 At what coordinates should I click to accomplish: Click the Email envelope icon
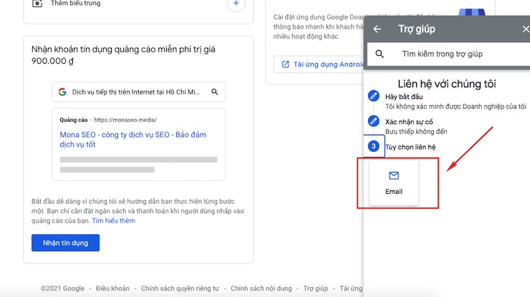(394, 175)
